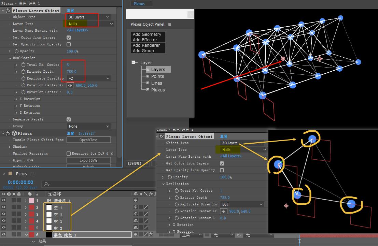Click the fx icon beside the Plexus effect
Viewport: 378px width, 246px height.
coord(9,133)
